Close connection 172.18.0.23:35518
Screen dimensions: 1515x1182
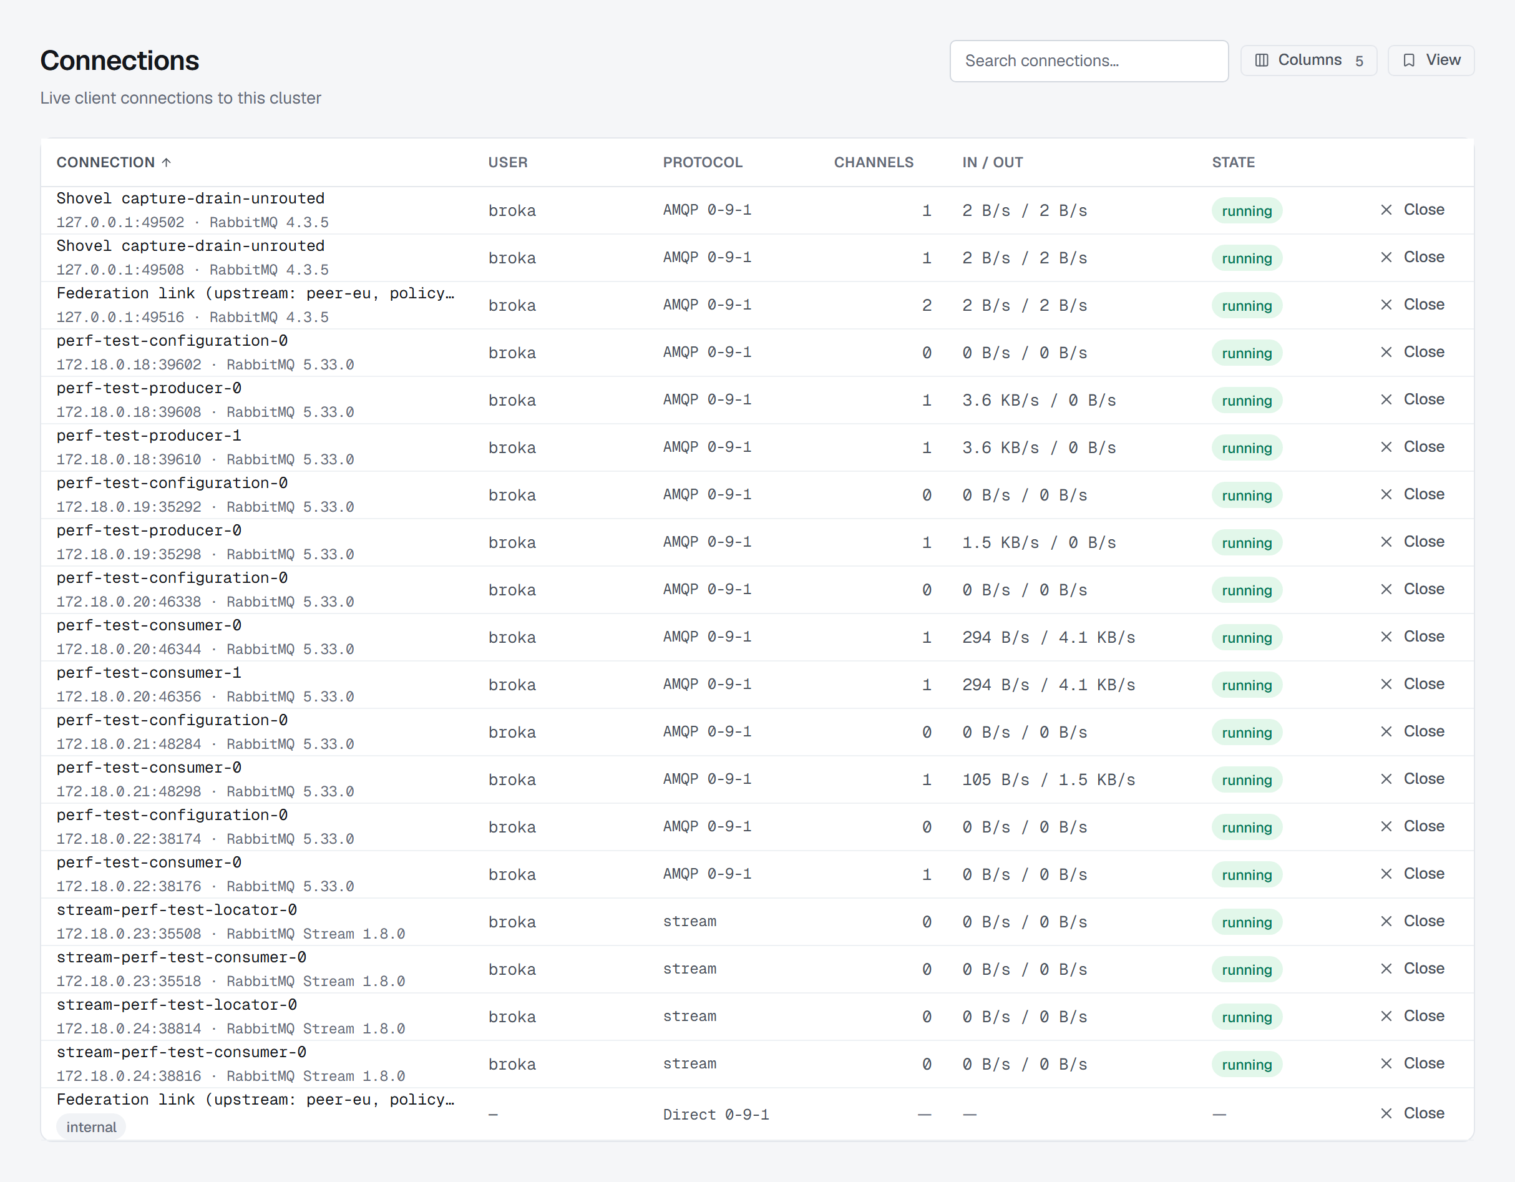point(1412,969)
